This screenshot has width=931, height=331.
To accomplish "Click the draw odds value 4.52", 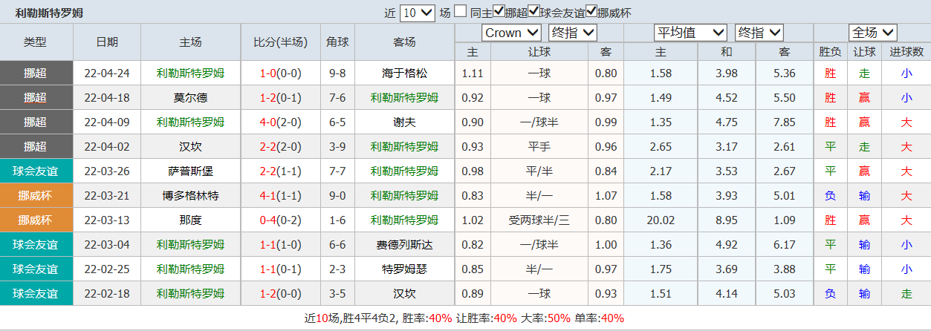I will pyautogui.click(x=726, y=97).
